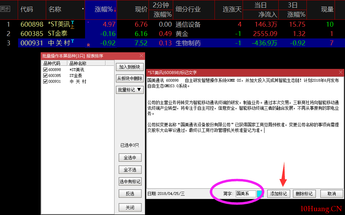Click the 146.3万 net inflow value

pos(266,24)
